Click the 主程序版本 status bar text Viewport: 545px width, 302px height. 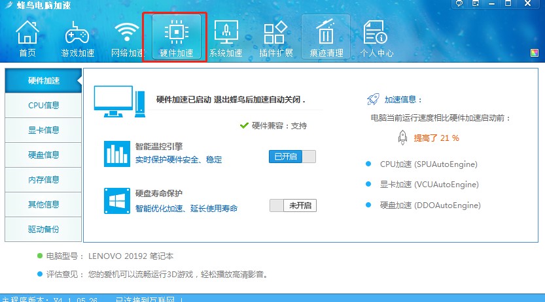[50, 299]
